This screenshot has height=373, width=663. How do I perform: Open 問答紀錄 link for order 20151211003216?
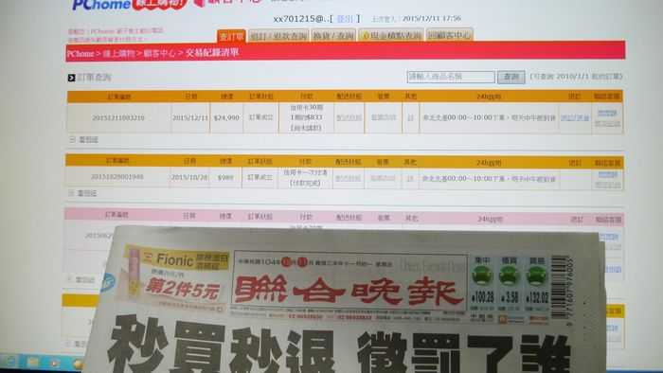tap(607, 124)
